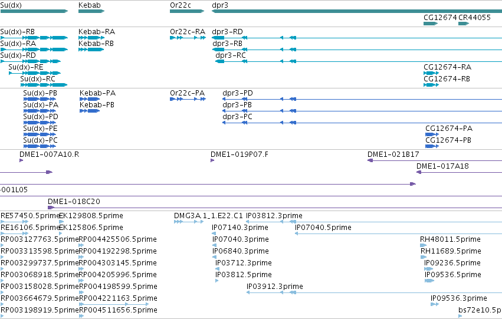Select EST IP07140.3prime
This screenshot has width=502, height=319.
click(x=214, y=234)
